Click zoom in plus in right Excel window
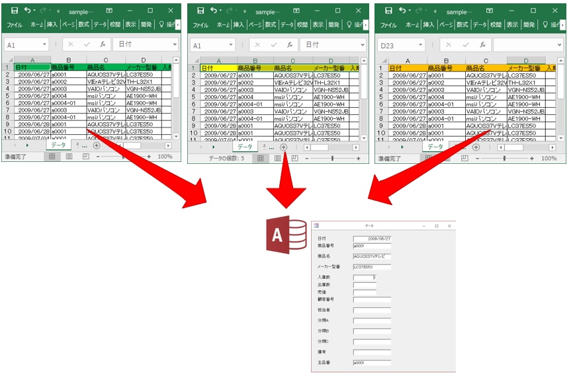 coord(532,159)
